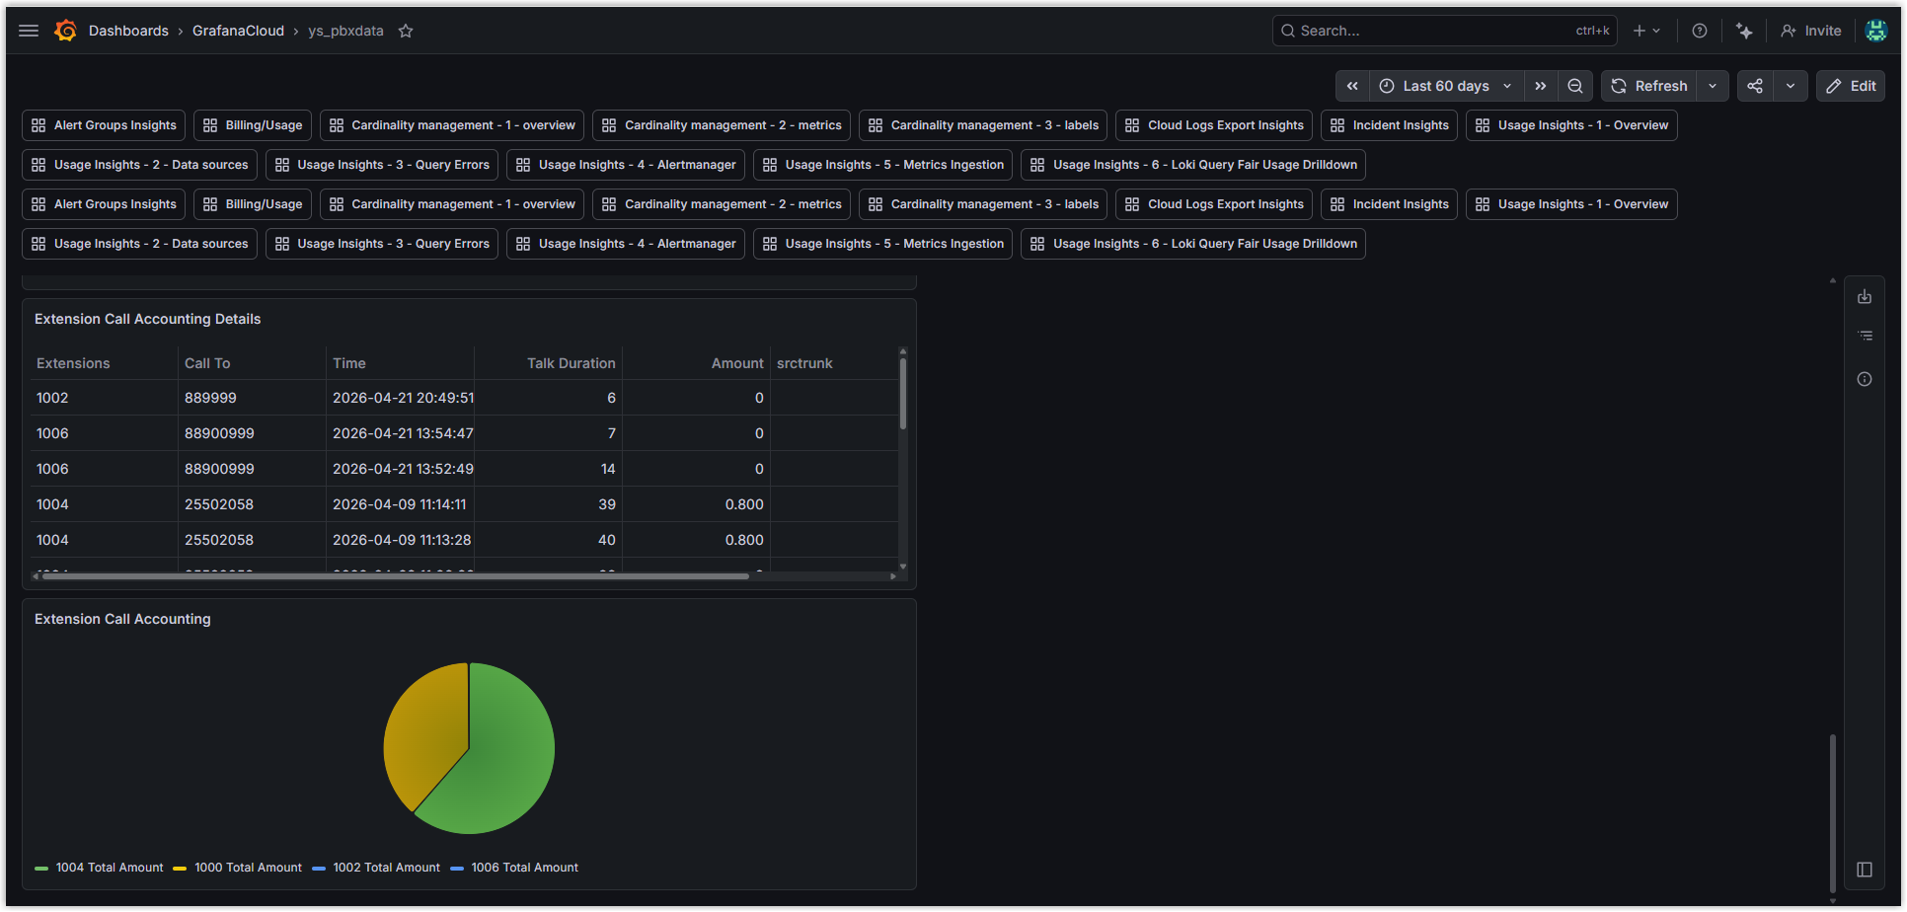
Task: Open the outline icon in the right sidebar
Action: click(1865, 337)
